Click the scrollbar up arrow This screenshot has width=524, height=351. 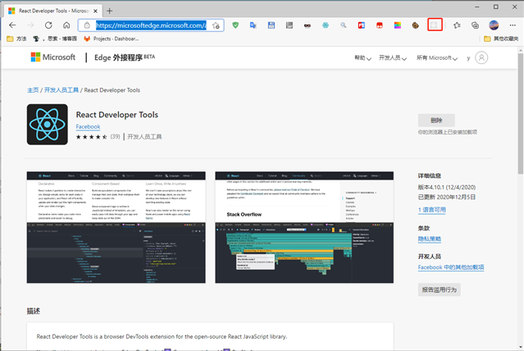pyautogui.click(x=521, y=51)
